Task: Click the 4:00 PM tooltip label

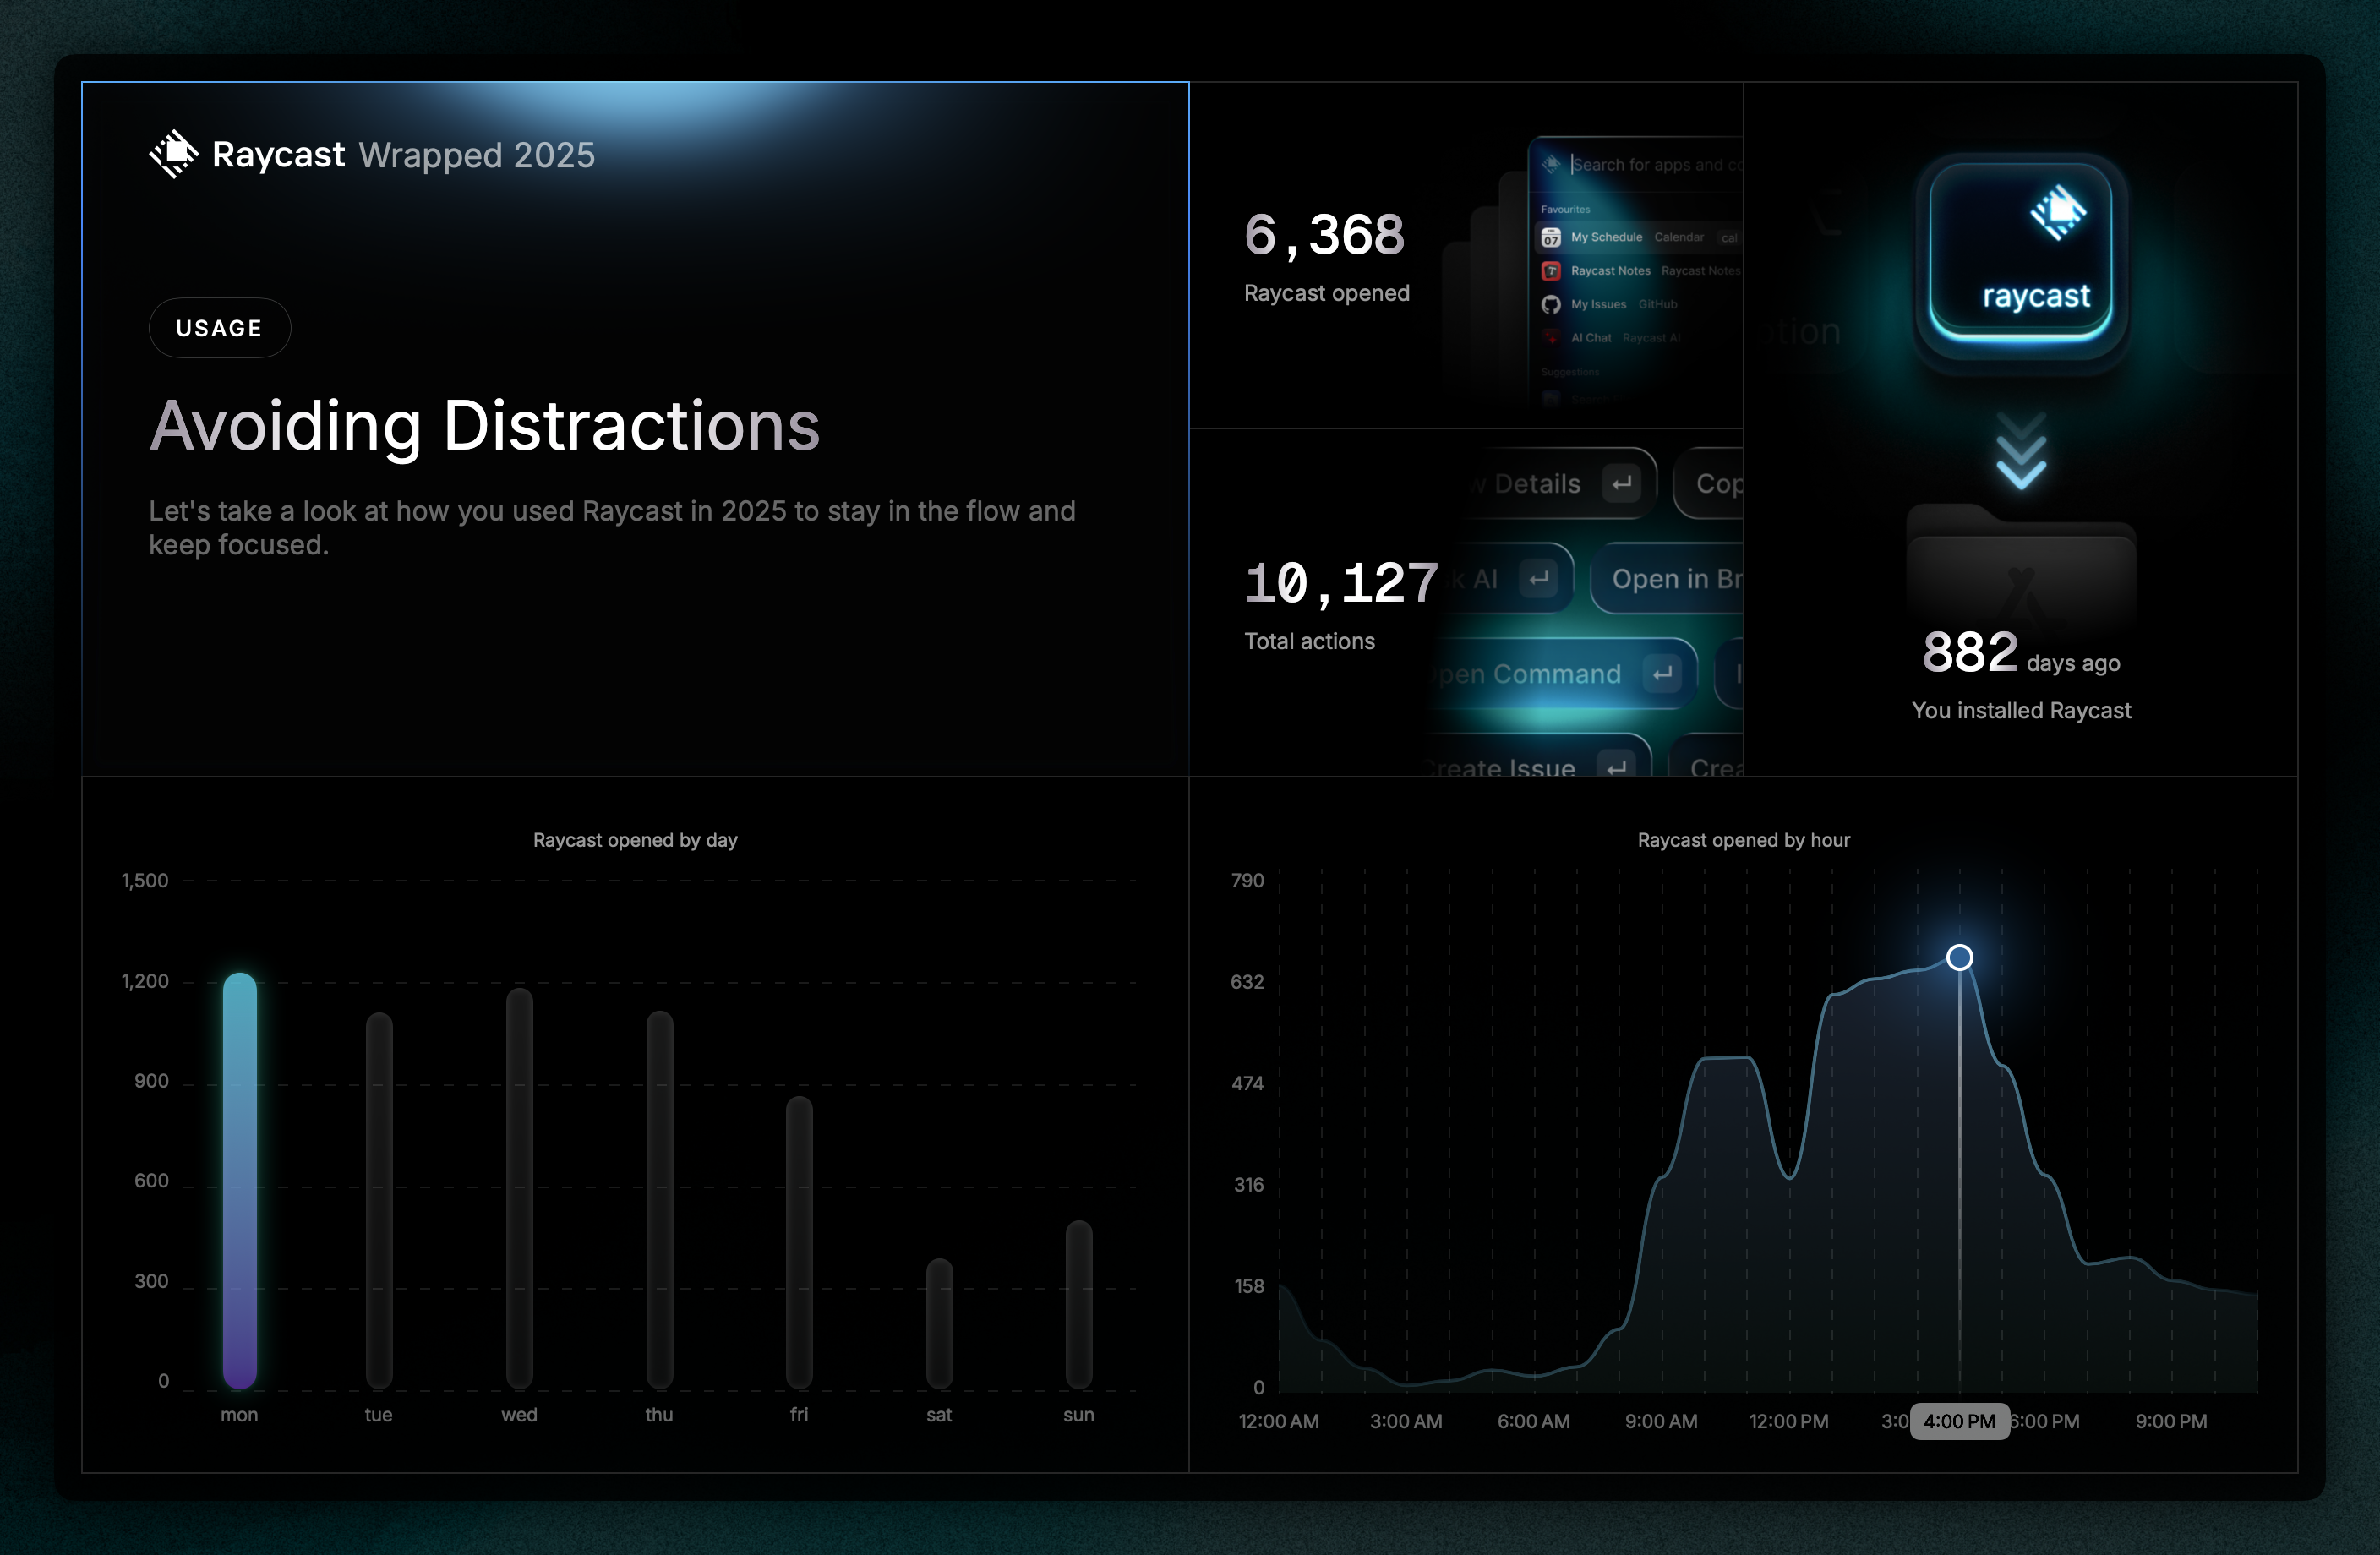Action: pos(1959,1421)
